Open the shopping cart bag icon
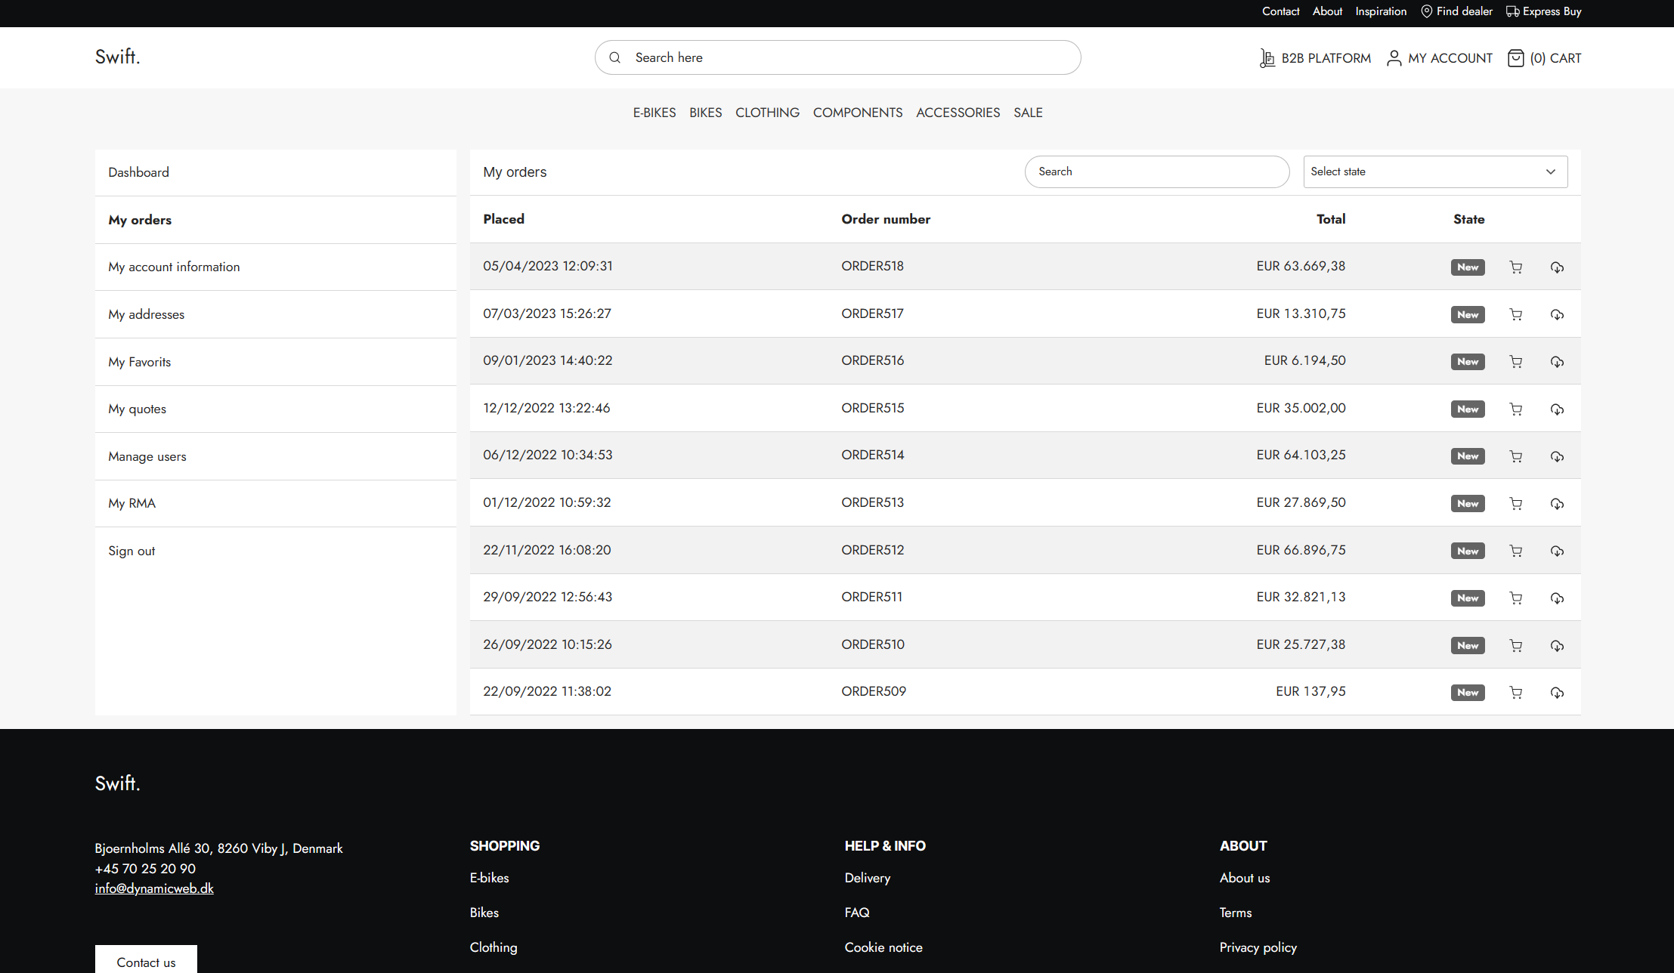Viewport: 1674px width, 973px height. click(1515, 58)
